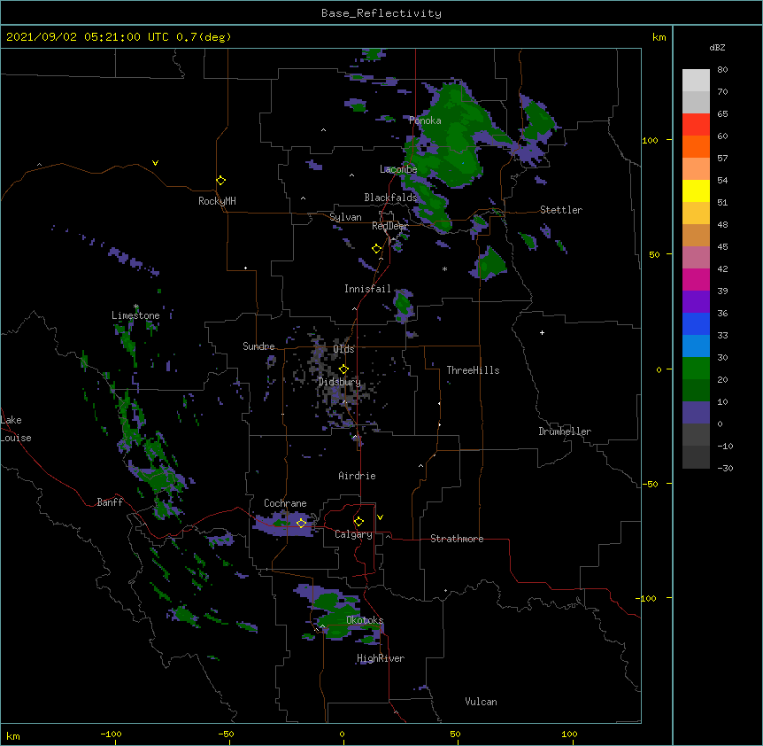Screen dimensions: 763x746
Task: Click the radar echo over Okotoks
Action: click(341, 614)
